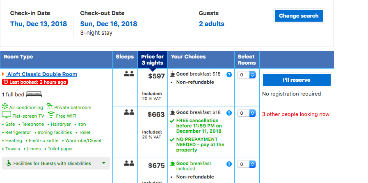Change check-in date Thu, Dec 13, 2018
This screenshot has width=368, height=183.
(x=39, y=24)
